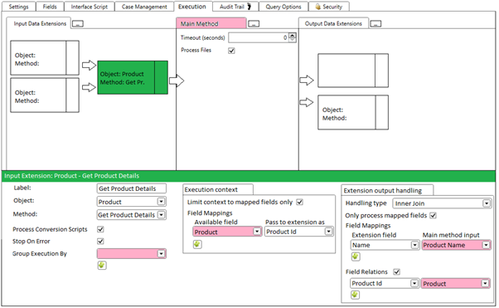The image size is (499, 308).
Task: Open the Field Relations Product Id dropdown
Action: (385, 283)
